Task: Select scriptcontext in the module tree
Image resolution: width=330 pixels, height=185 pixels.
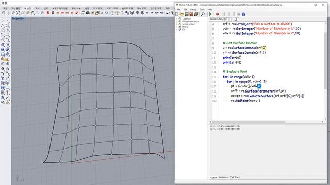Action: coord(188,24)
